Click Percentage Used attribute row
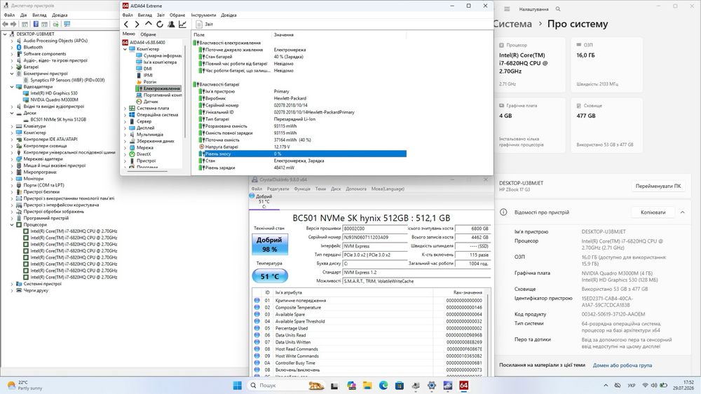This screenshot has height=394, width=701. coord(369,328)
